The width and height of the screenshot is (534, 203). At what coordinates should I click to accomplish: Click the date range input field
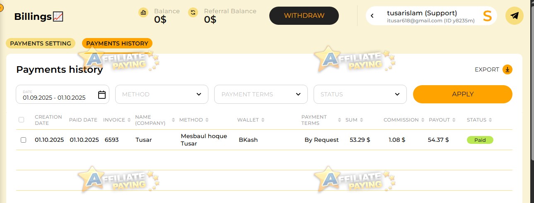click(x=63, y=94)
